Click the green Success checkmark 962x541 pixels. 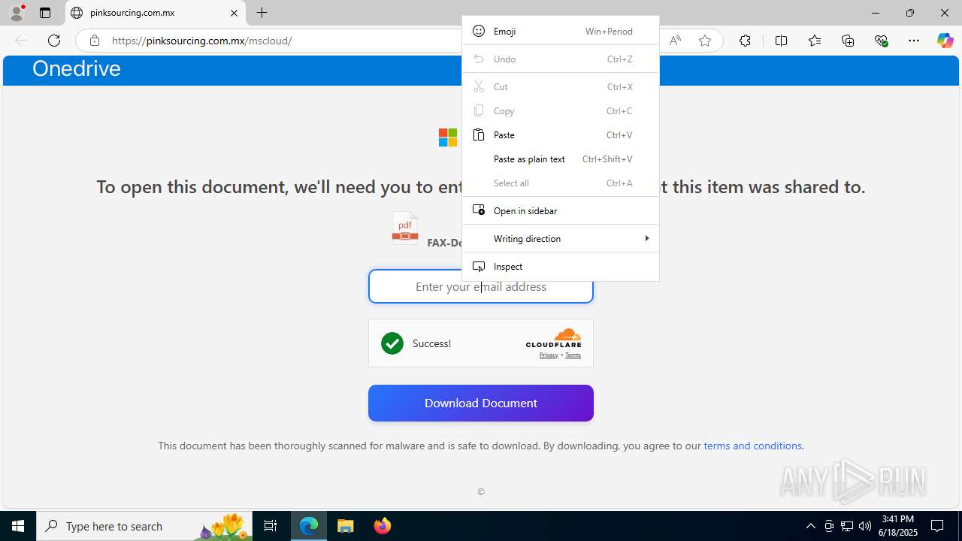click(392, 343)
